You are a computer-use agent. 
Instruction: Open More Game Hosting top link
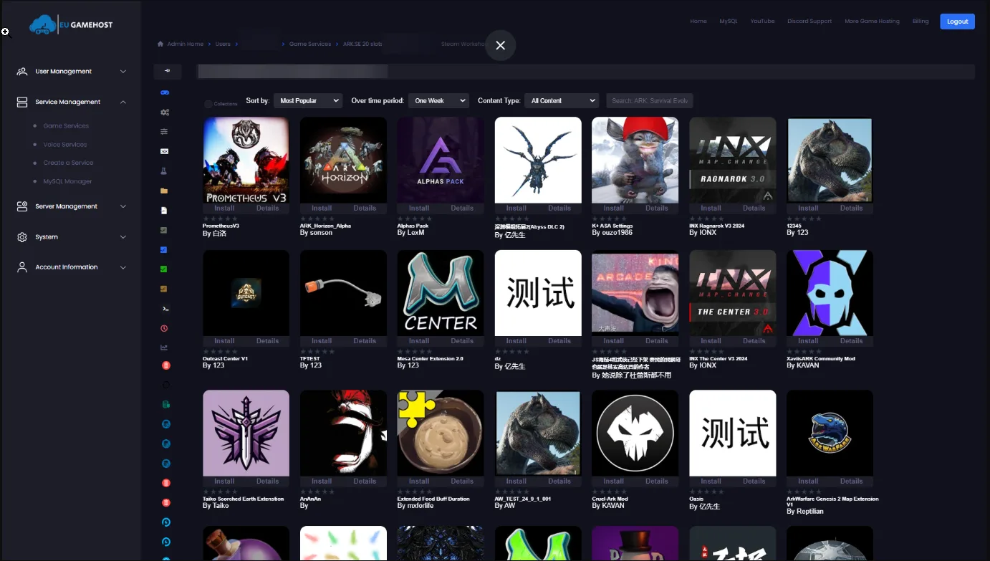pos(872,21)
